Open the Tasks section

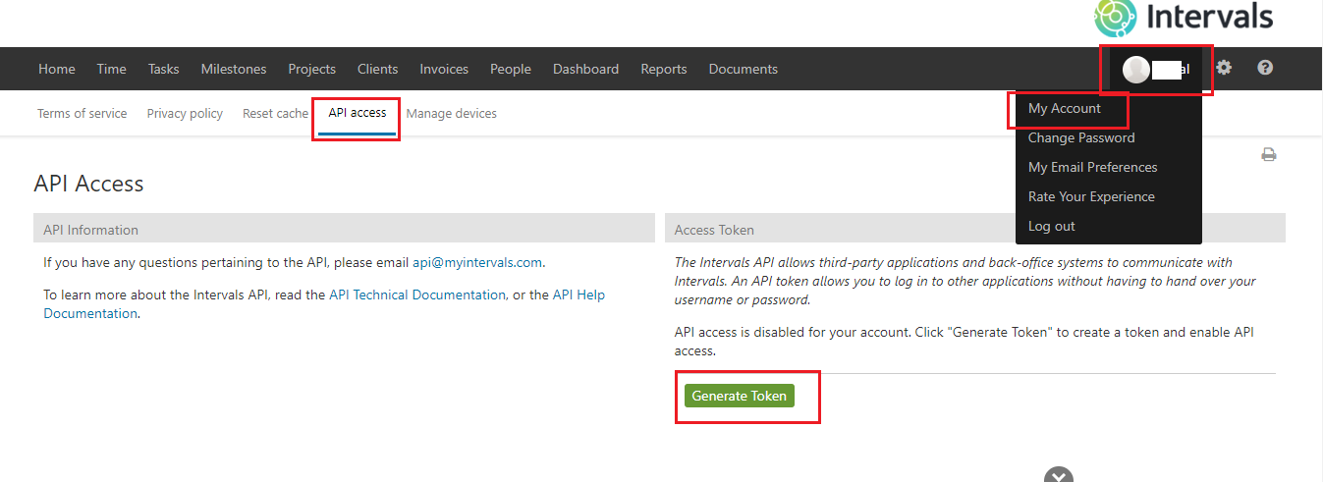164,69
